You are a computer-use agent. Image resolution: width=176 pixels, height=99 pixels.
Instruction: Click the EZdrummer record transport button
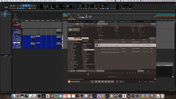pos(106,82)
